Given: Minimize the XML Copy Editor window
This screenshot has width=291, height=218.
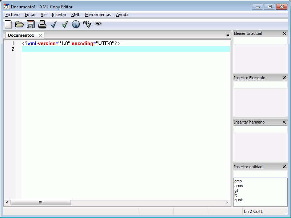Looking at the screenshot, I should (x=258, y=7).
